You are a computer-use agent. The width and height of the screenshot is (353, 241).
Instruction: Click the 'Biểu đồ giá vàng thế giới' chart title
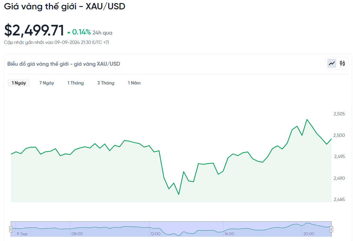[x=64, y=64]
